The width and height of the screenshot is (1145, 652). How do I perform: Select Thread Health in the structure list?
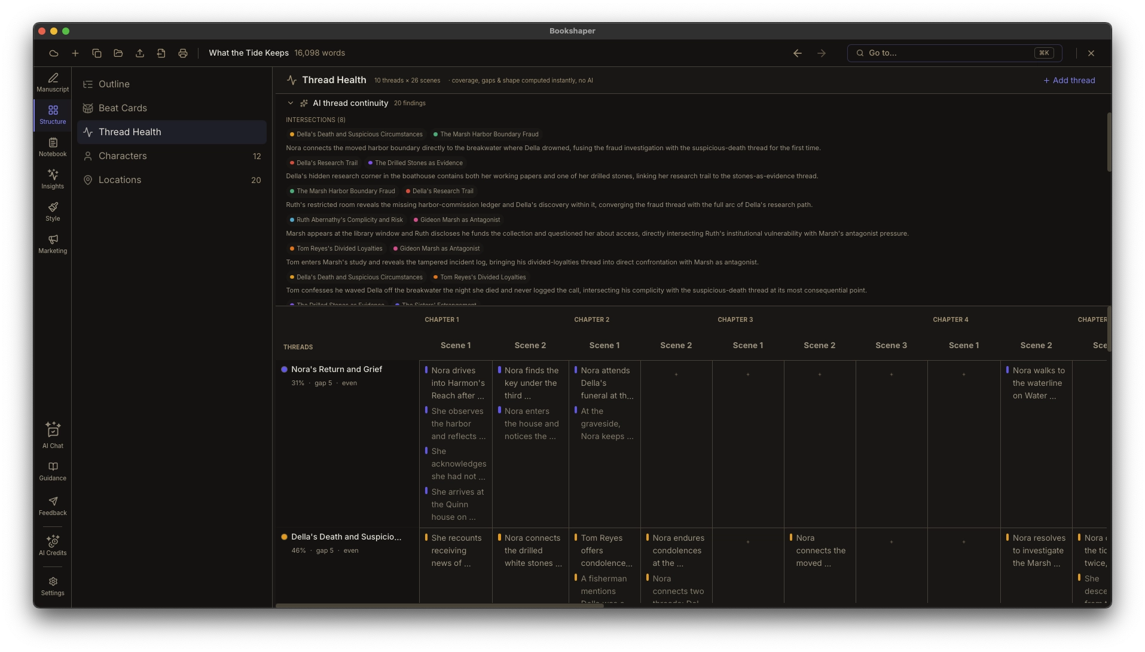pos(172,132)
